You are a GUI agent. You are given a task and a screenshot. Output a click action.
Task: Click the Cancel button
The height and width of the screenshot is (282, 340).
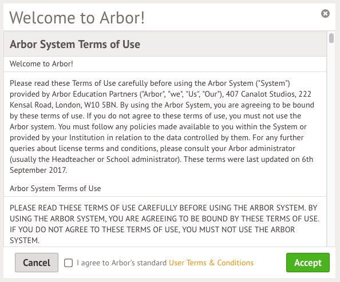(x=37, y=263)
